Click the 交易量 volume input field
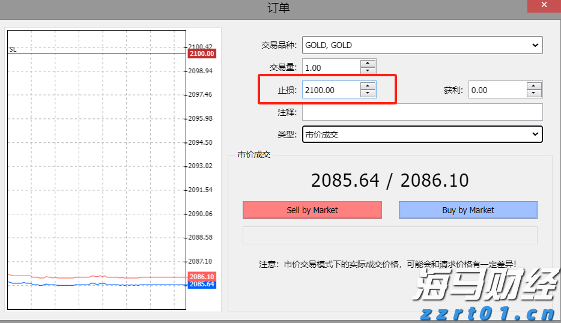 (x=330, y=68)
